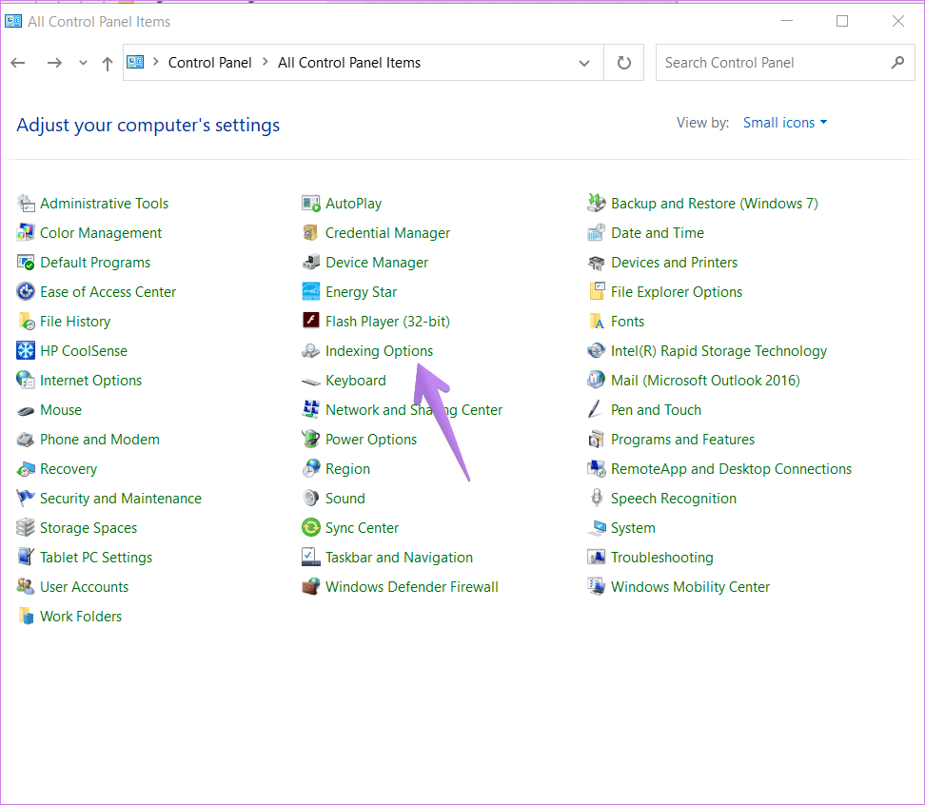Open Keyboard settings link
925x805 pixels.
tap(356, 381)
